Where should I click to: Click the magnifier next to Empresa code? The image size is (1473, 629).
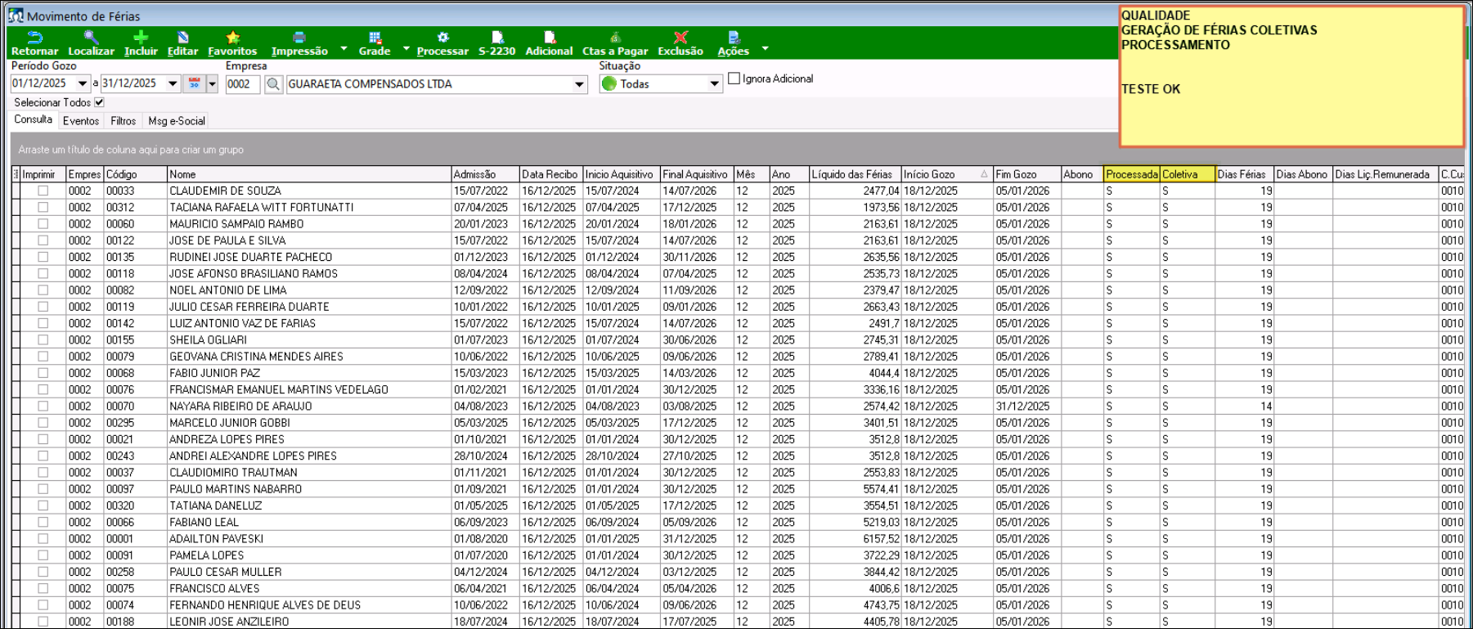(x=273, y=84)
